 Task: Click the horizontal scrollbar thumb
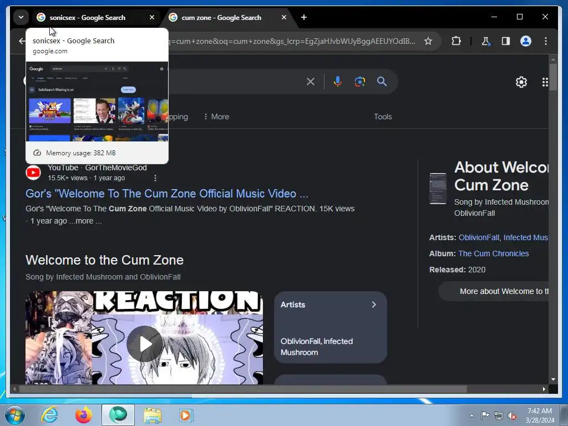[x=243, y=389]
